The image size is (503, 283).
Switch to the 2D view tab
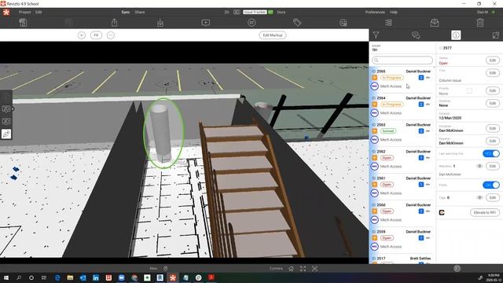click(x=226, y=13)
